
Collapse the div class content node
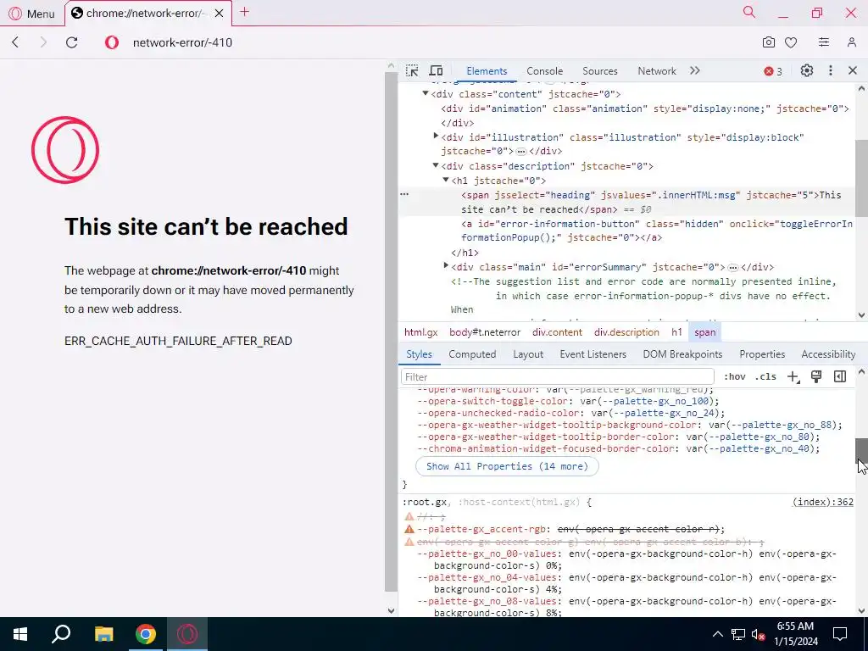point(426,93)
